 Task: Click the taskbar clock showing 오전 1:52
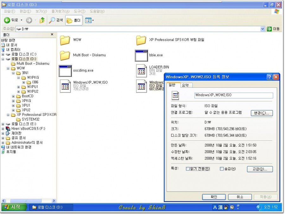coord(271,207)
